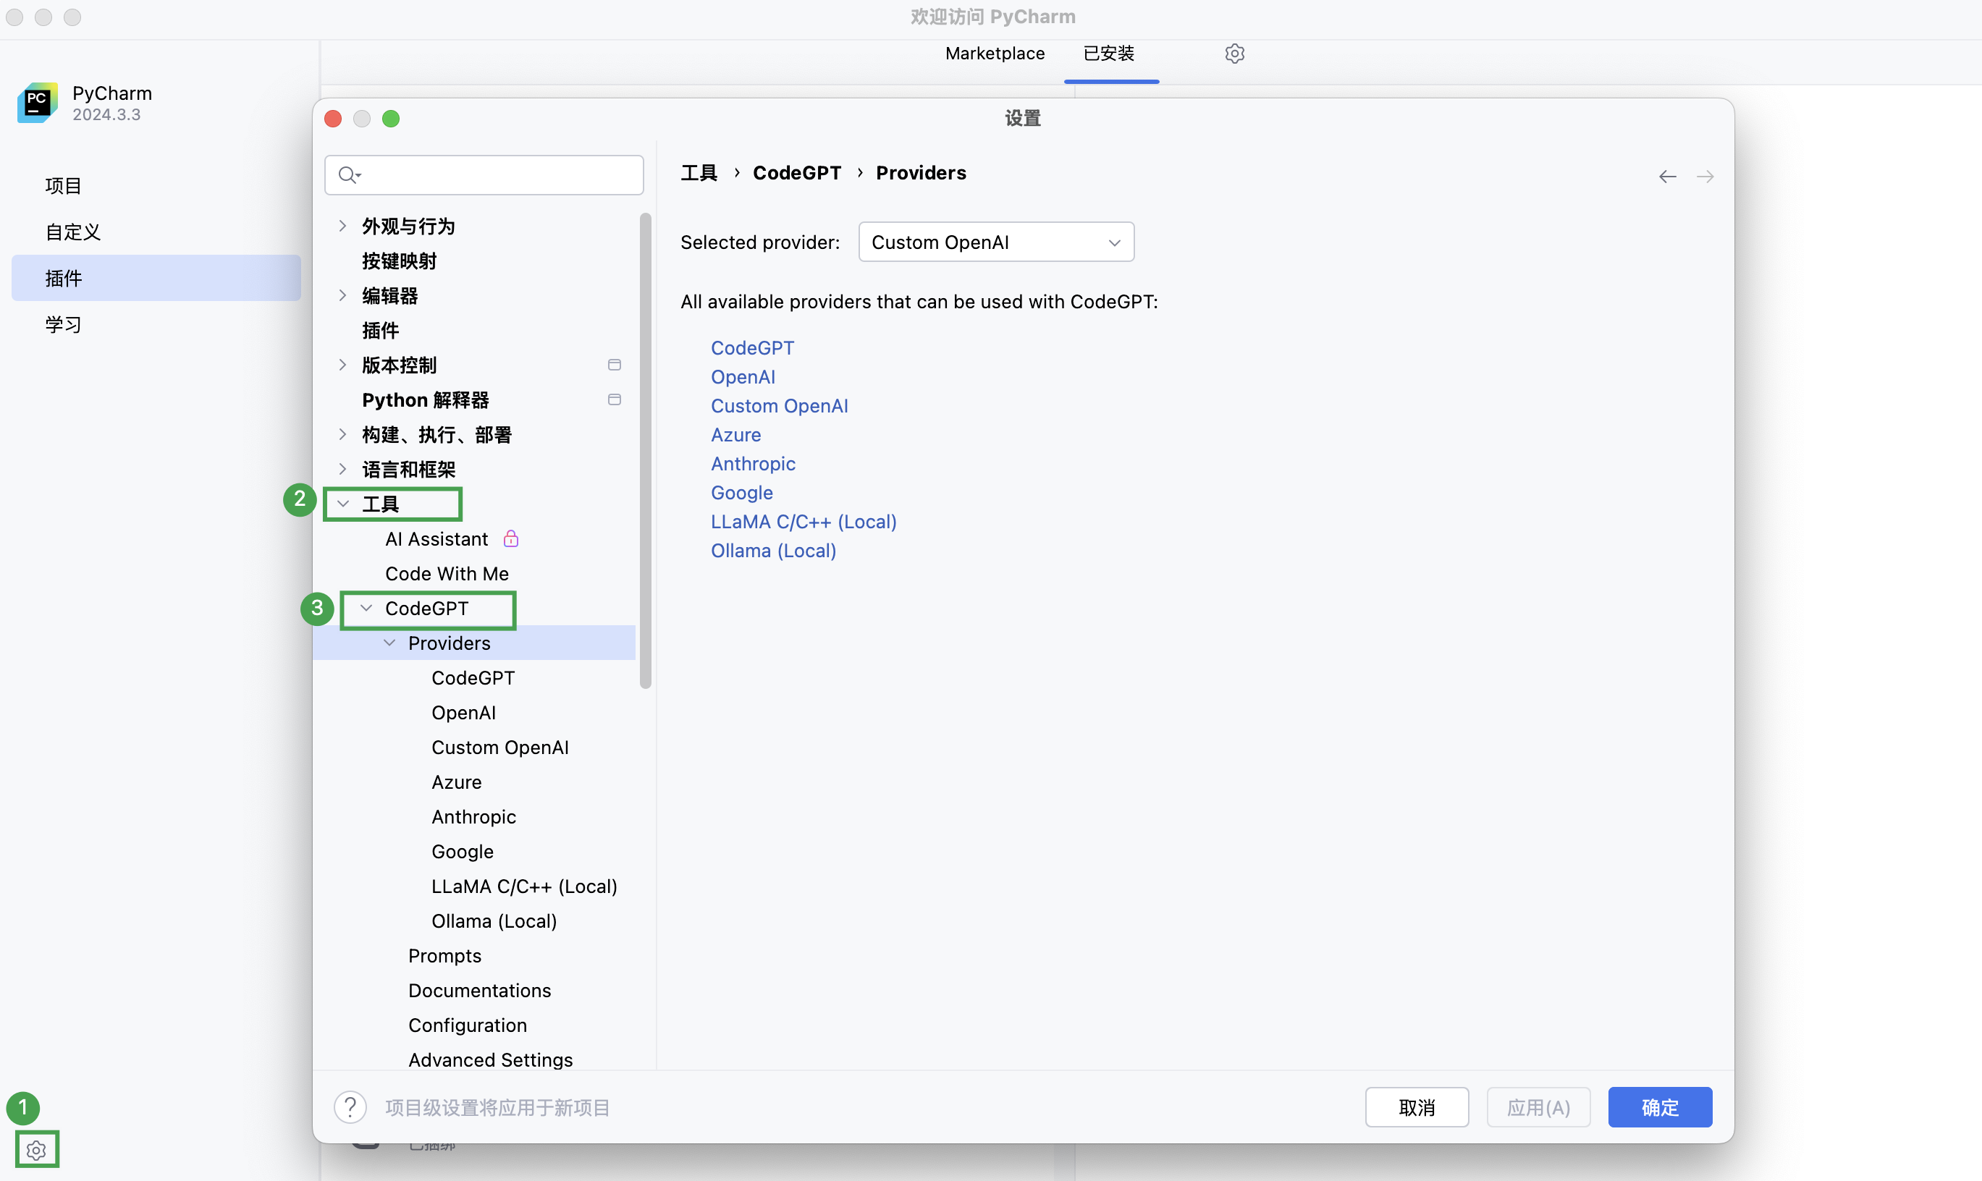
Task: Switch to the 已安装 tab
Action: coord(1109,54)
